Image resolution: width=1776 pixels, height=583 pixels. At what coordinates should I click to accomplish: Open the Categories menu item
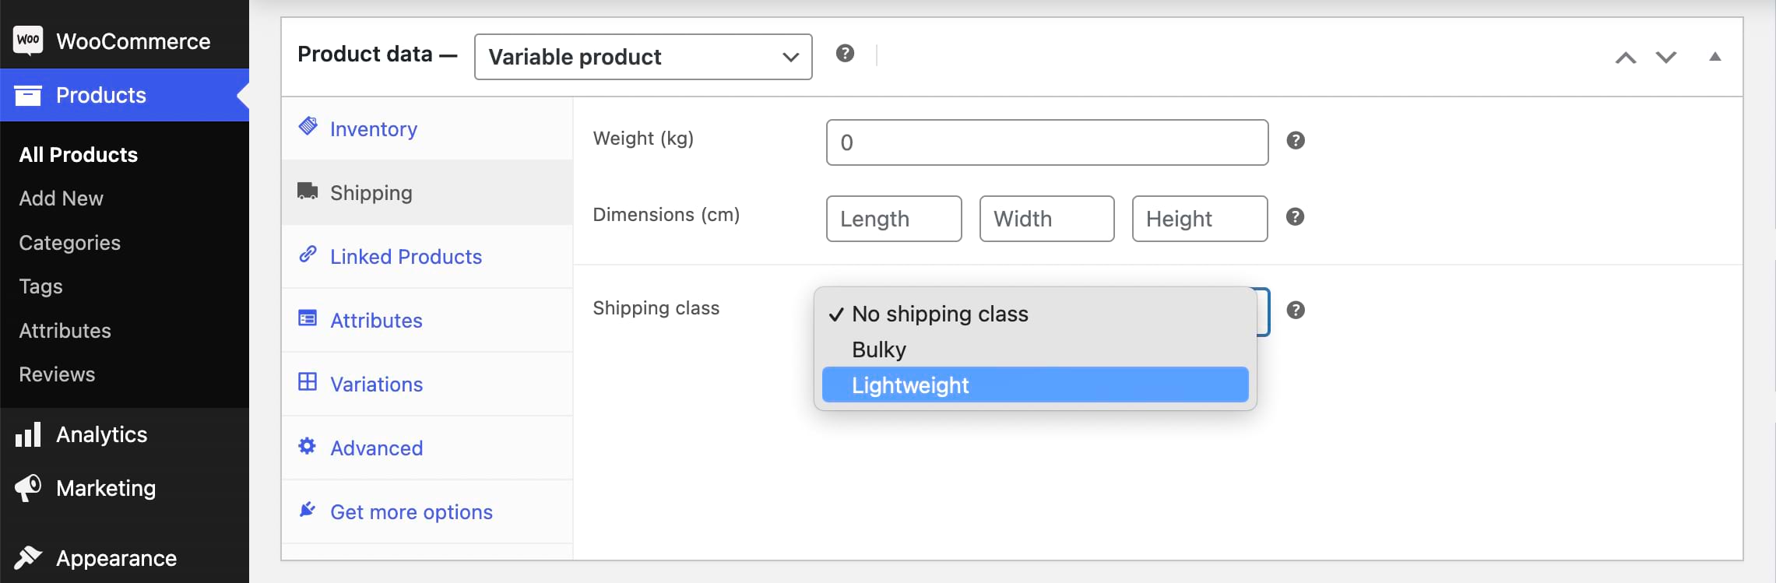coord(69,242)
